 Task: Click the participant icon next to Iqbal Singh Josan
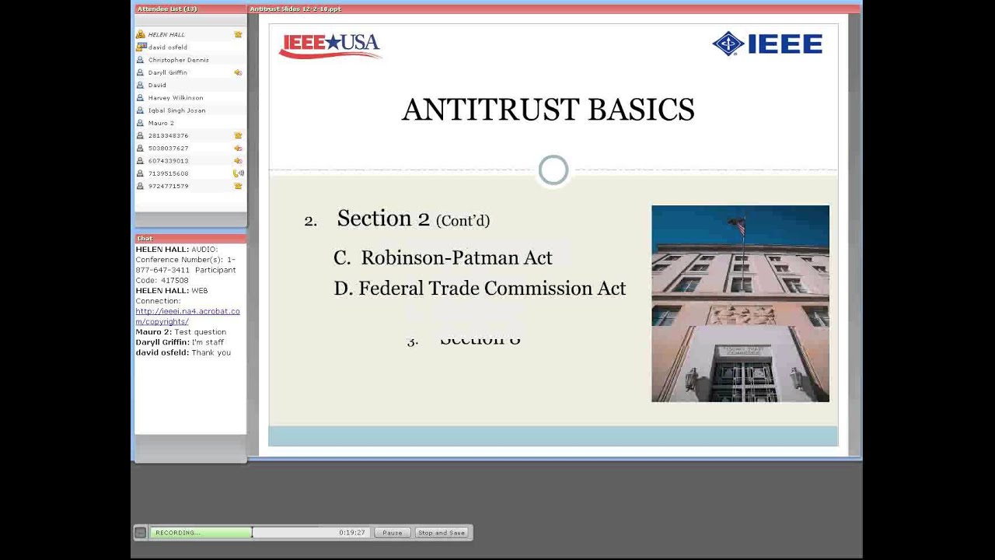[140, 110]
